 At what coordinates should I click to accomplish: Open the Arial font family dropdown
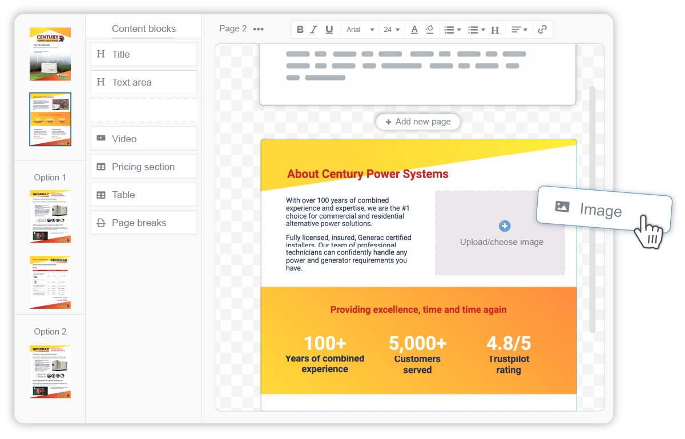tap(360, 30)
